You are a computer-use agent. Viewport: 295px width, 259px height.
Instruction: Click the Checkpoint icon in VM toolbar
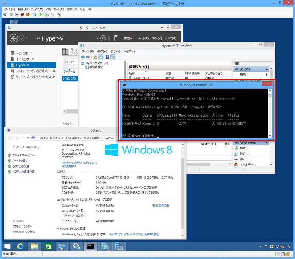[47, 14]
